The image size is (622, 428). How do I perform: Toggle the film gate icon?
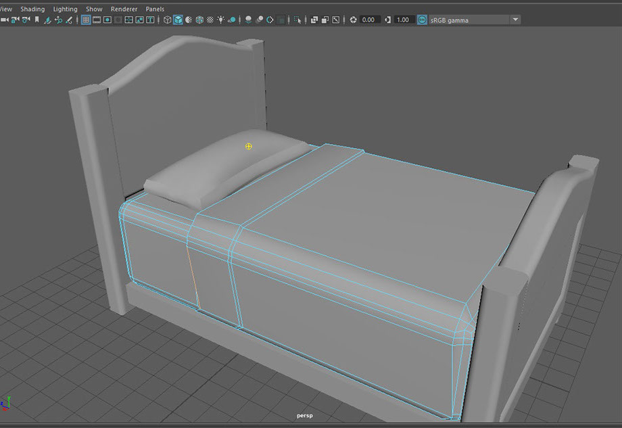(97, 20)
